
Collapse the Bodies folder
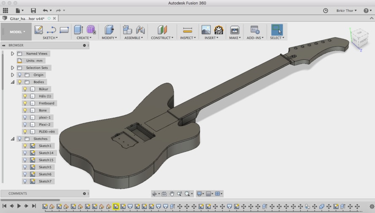[x=12, y=82]
